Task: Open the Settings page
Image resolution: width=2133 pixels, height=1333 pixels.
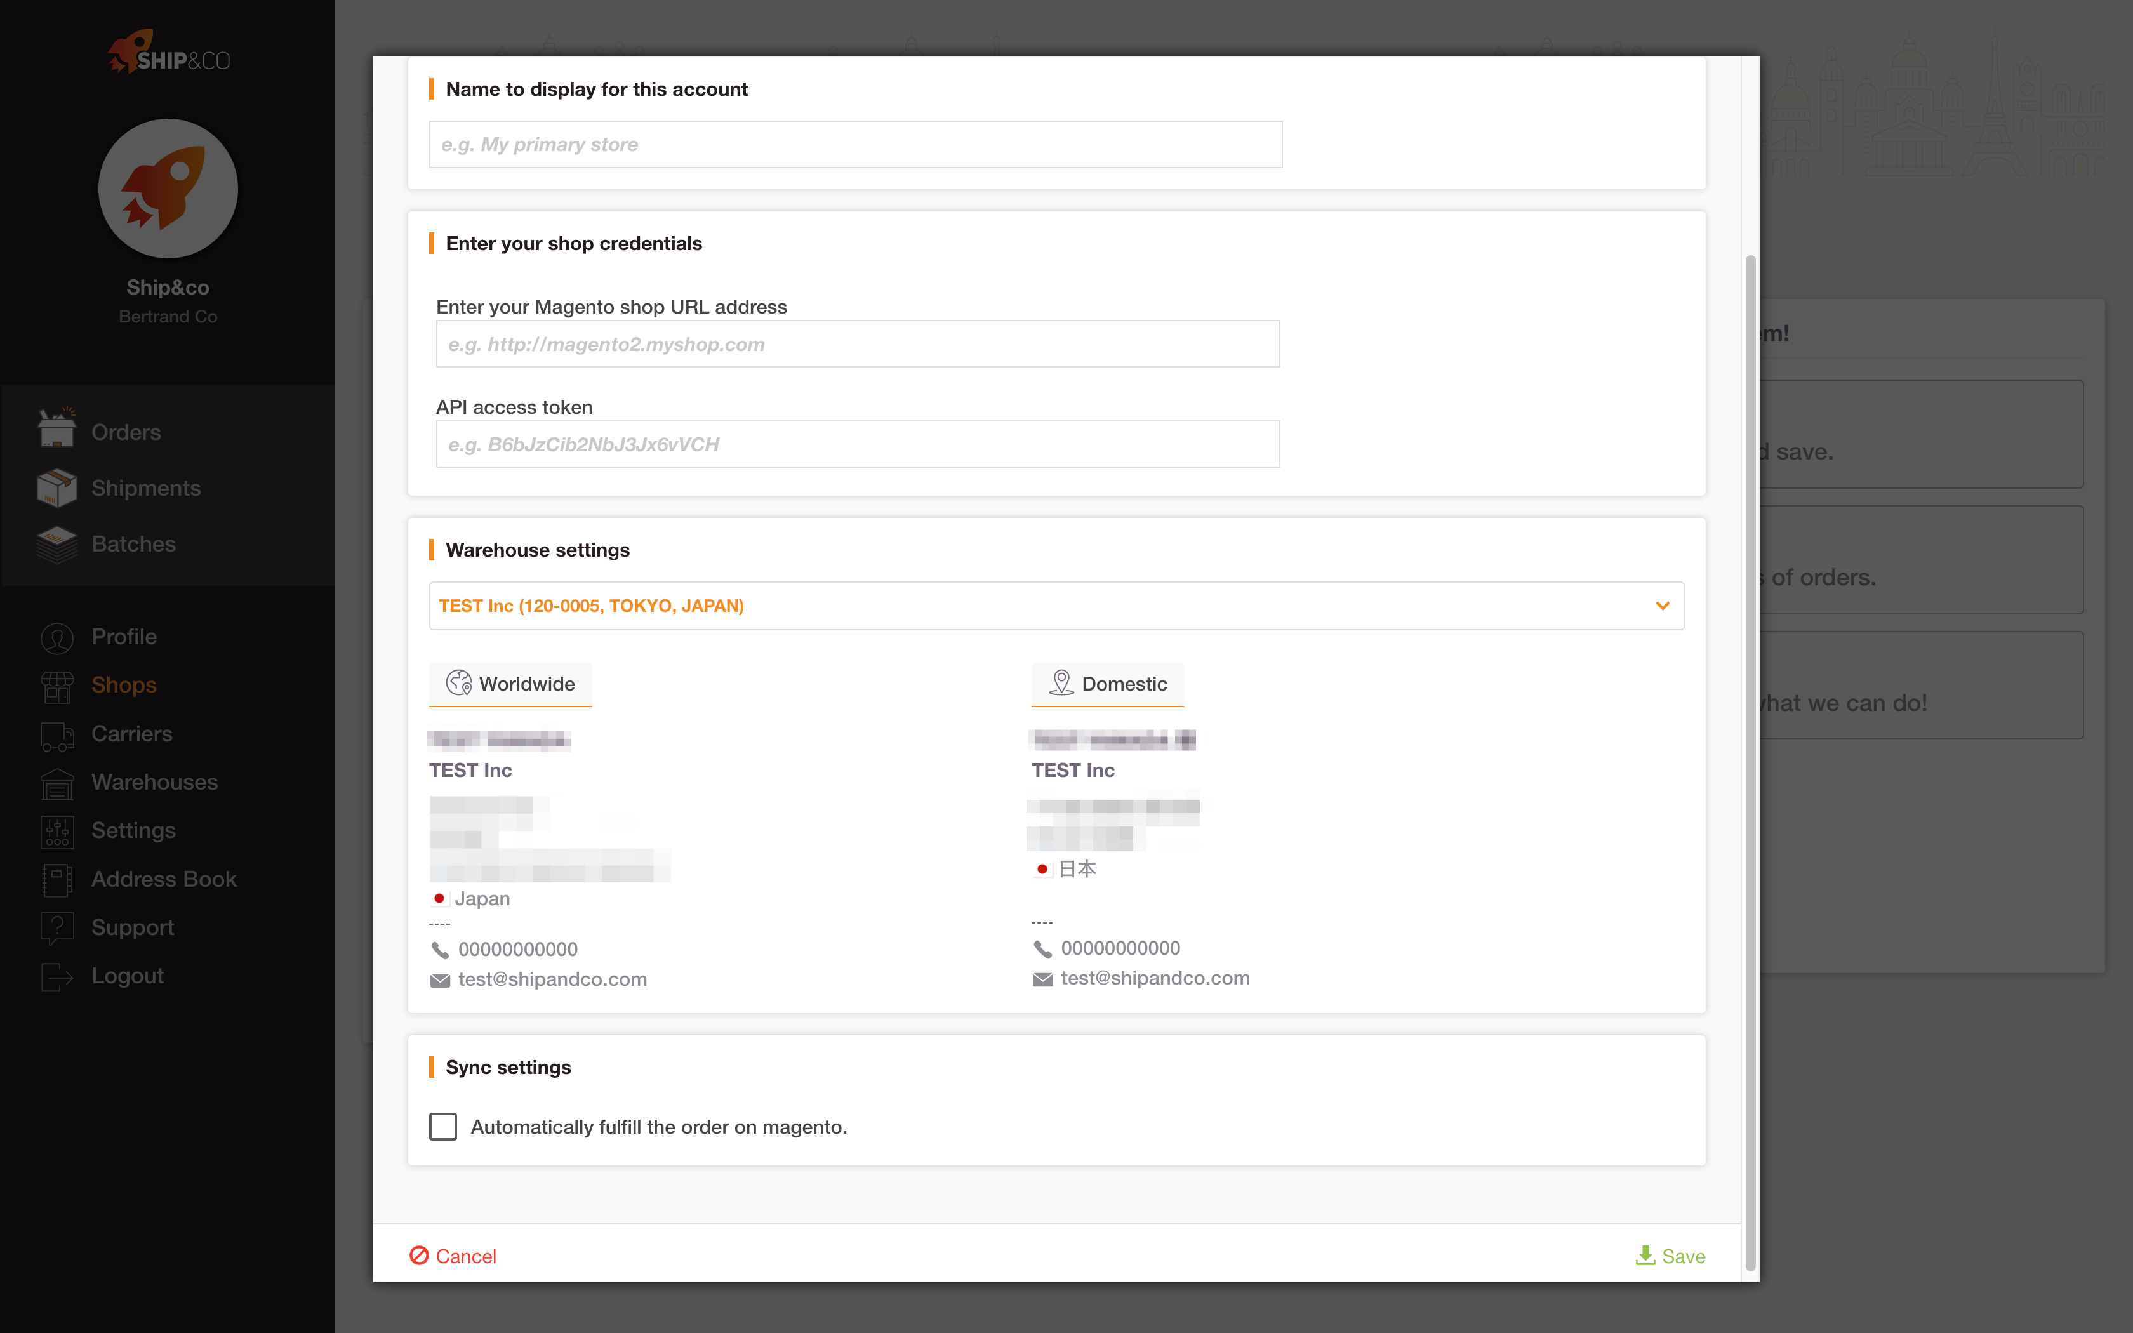Action: 133,830
